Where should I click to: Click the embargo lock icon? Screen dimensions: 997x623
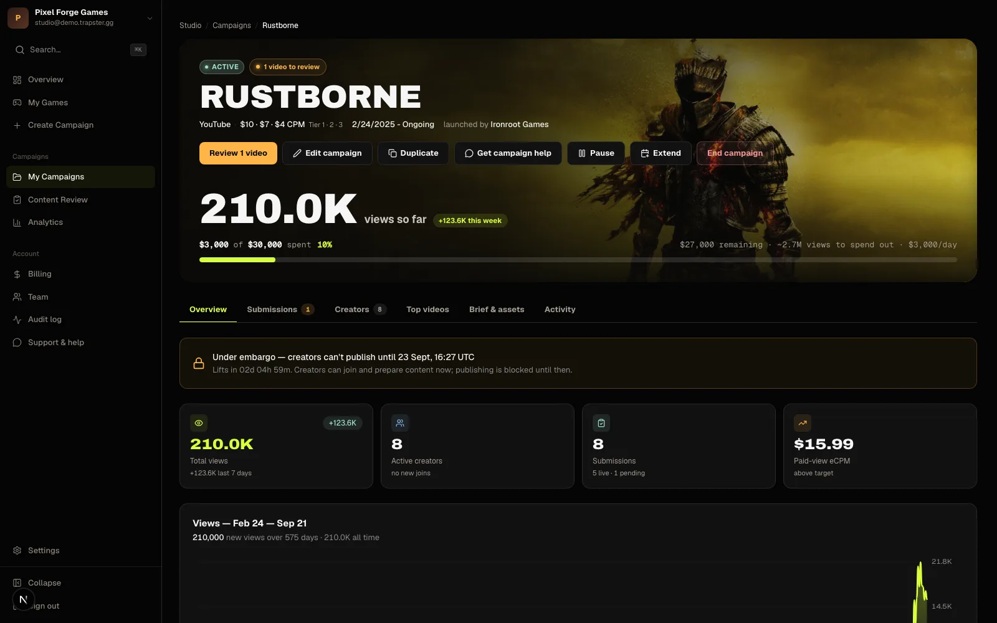point(199,363)
